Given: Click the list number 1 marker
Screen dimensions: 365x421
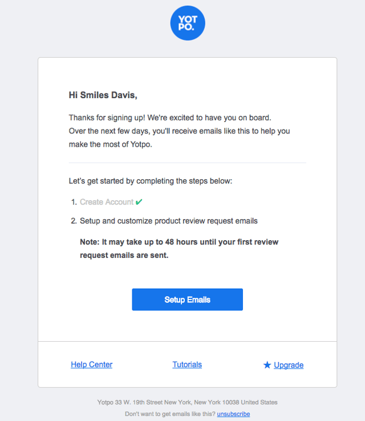Looking at the screenshot, I should tap(74, 202).
